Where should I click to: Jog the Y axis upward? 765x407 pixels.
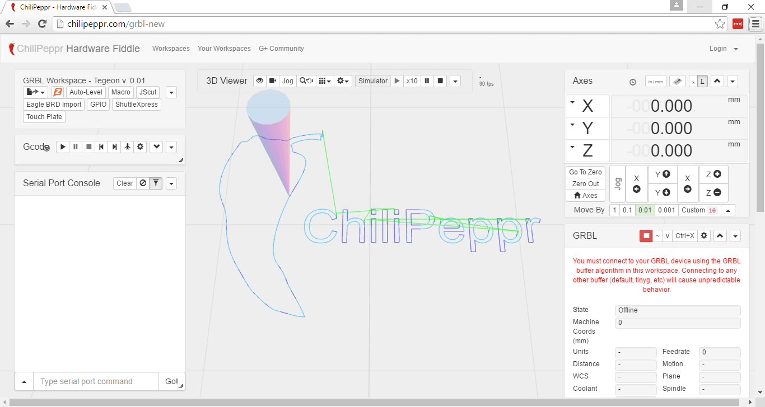(662, 174)
